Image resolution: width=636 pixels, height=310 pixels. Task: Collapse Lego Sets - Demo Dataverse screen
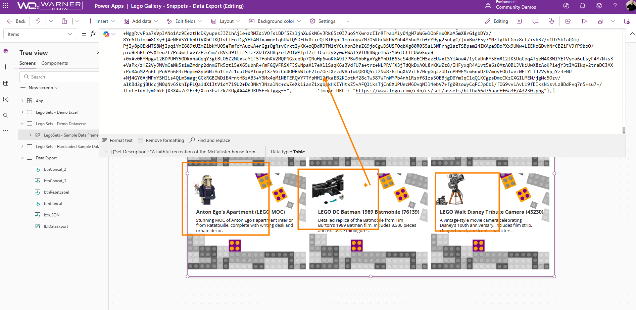[x=22, y=123]
